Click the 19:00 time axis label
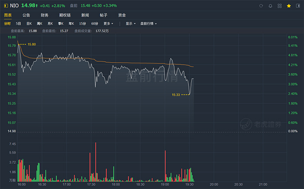 coord(165,184)
